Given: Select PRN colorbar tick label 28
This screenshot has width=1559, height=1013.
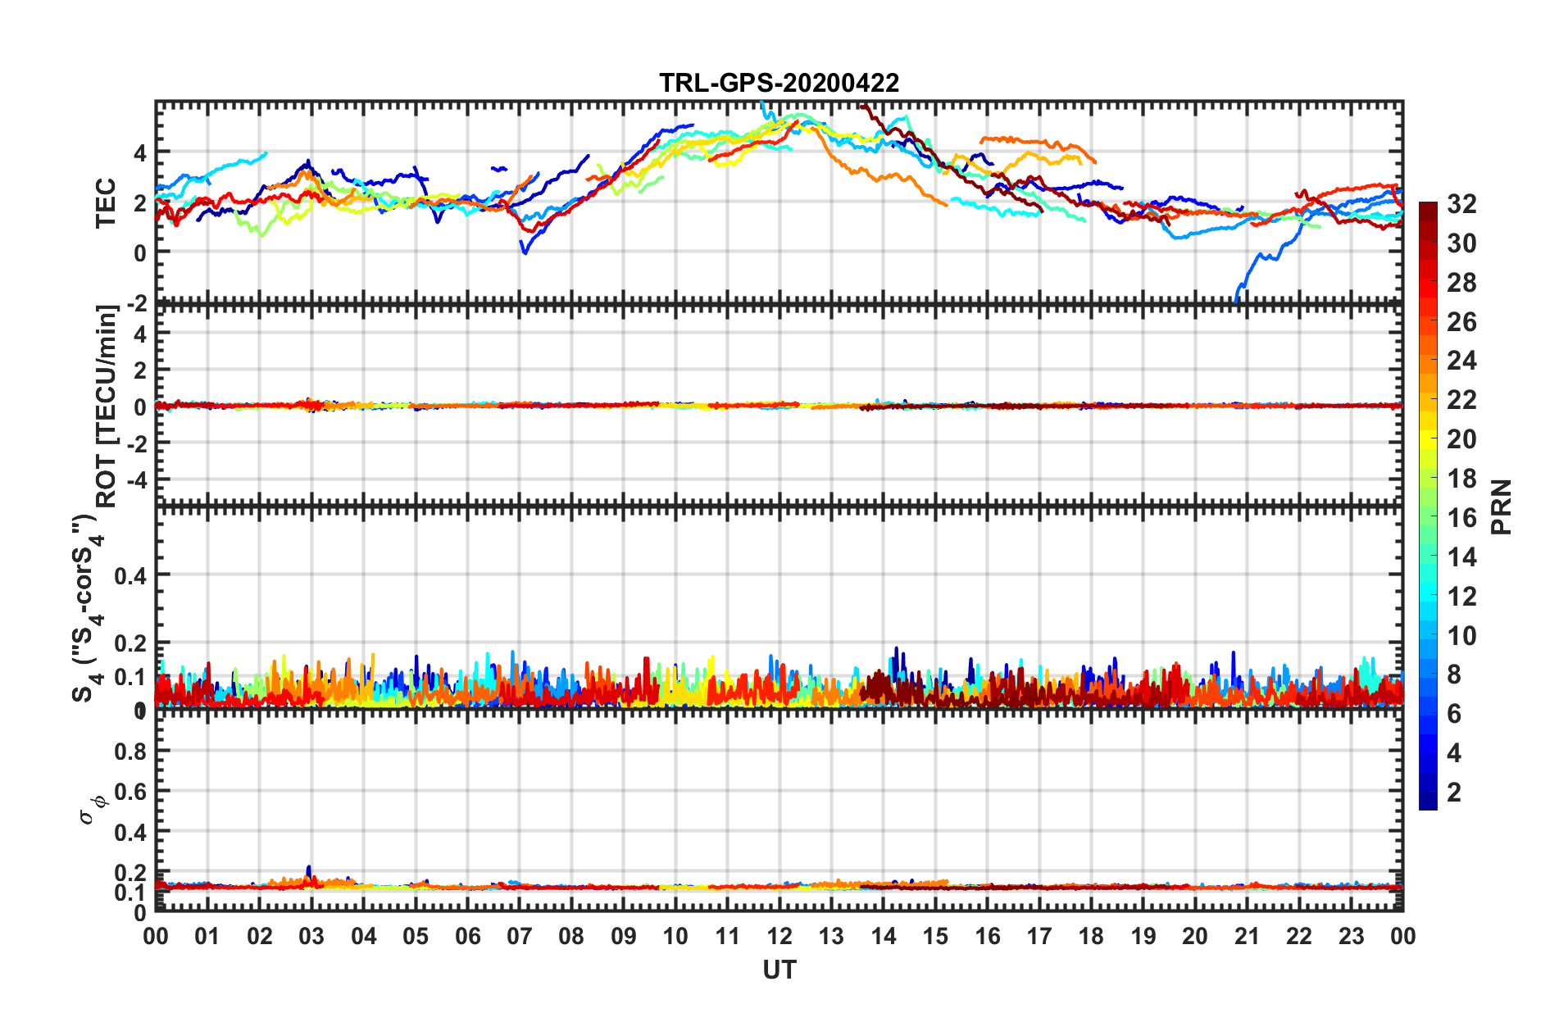Looking at the screenshot, I should click(1461, 283).
